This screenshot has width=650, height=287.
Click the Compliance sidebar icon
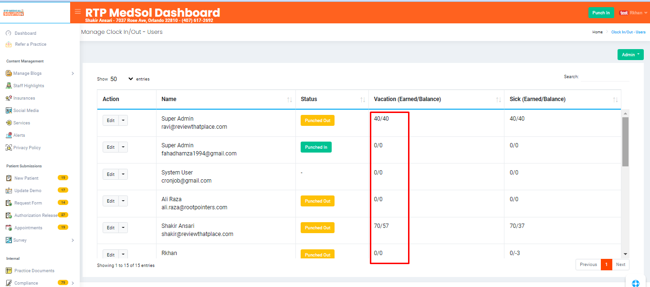point(9,283)
